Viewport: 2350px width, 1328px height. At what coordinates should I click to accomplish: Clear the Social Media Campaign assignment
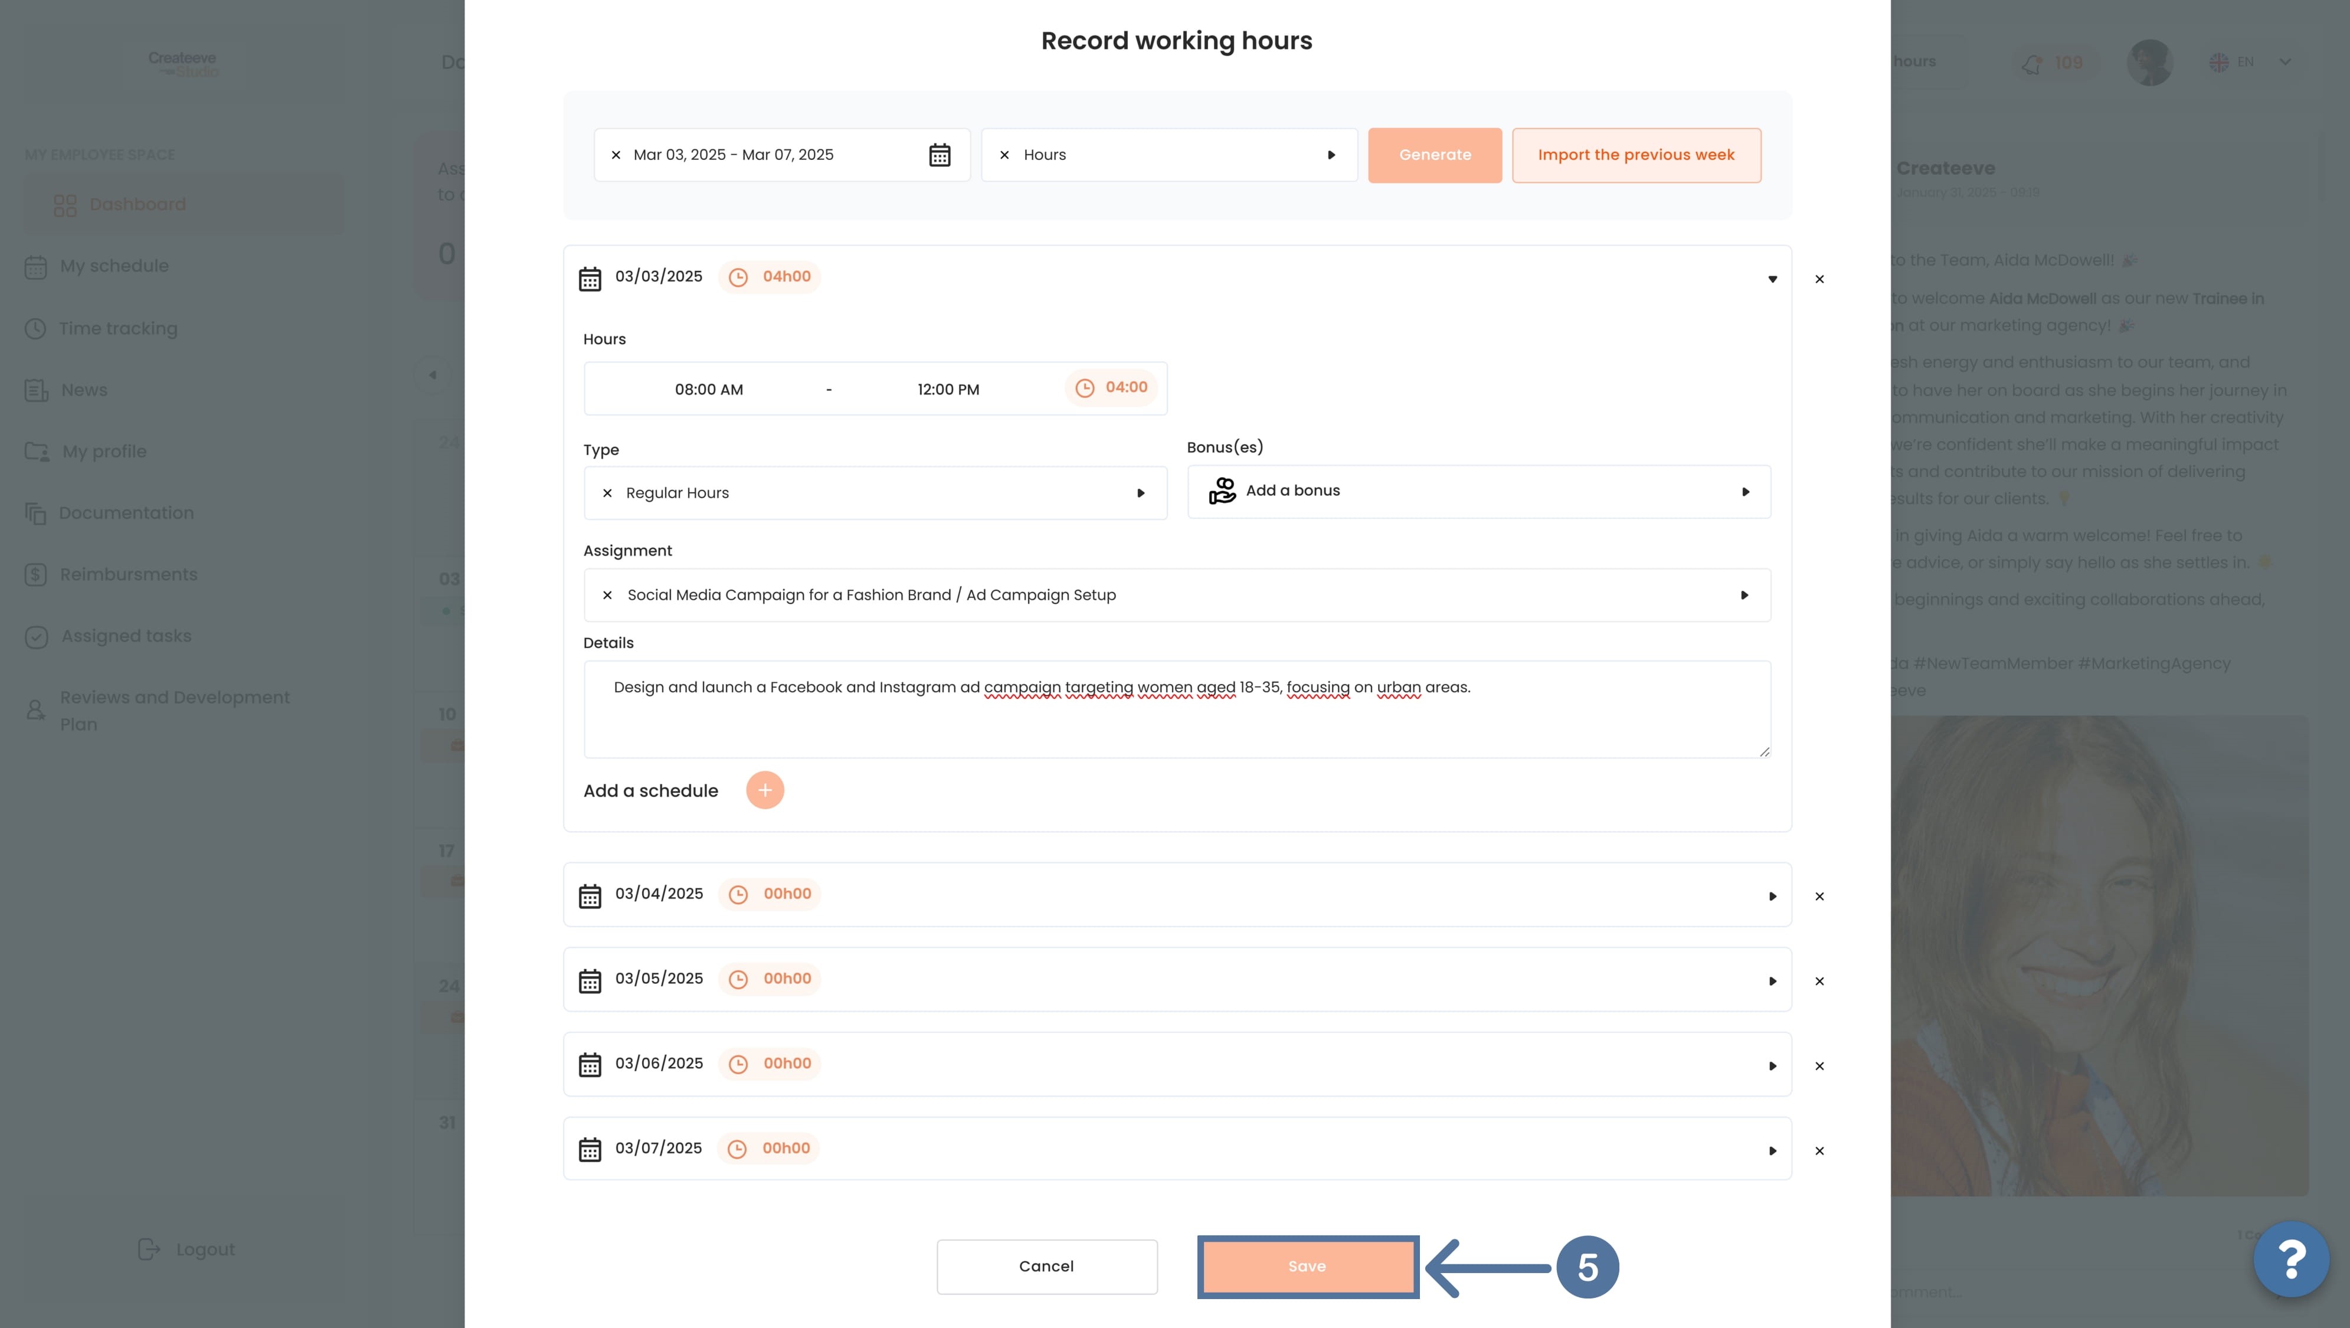click(x=607, y=595)
